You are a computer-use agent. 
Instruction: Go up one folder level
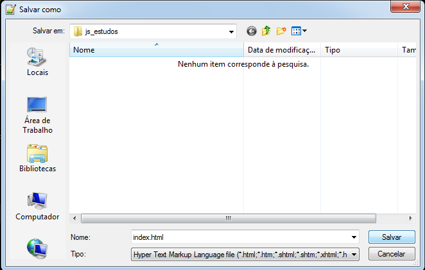pyautogui.click(x=266, y=31)
